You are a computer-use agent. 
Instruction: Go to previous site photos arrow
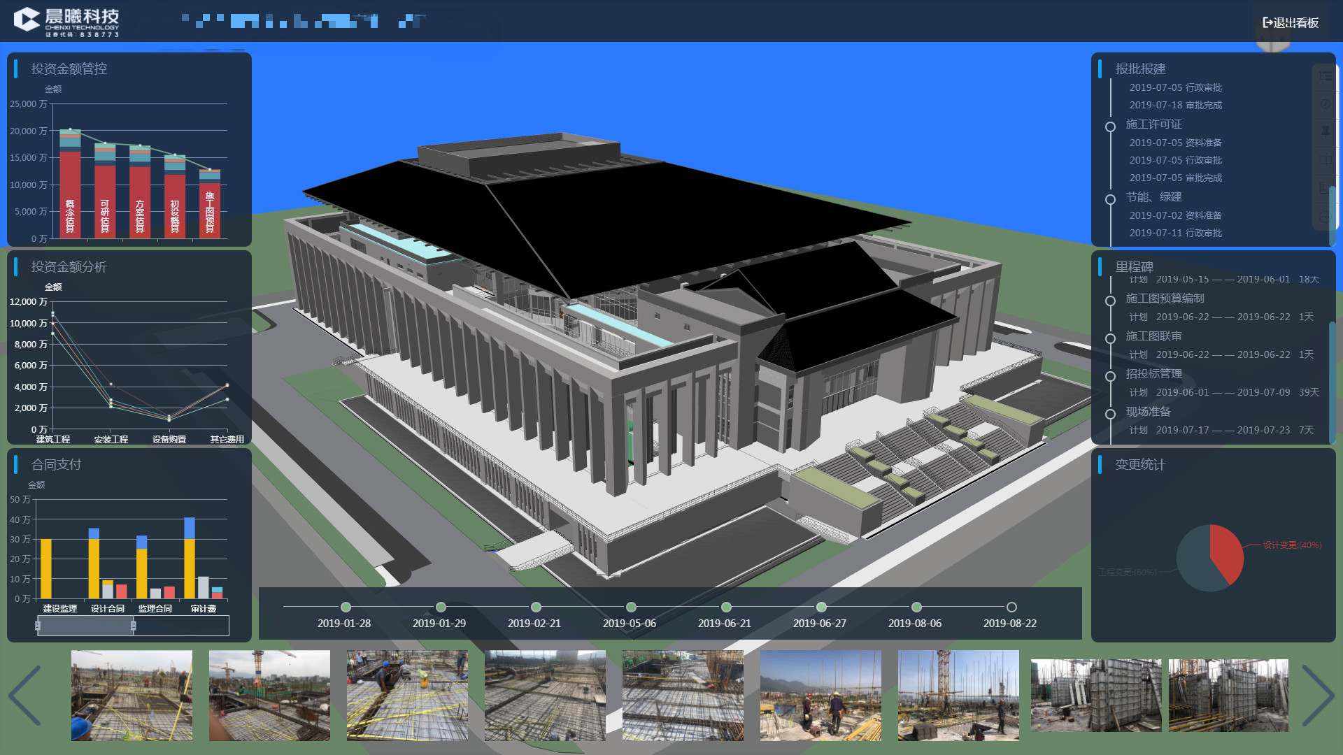[26, 696]
